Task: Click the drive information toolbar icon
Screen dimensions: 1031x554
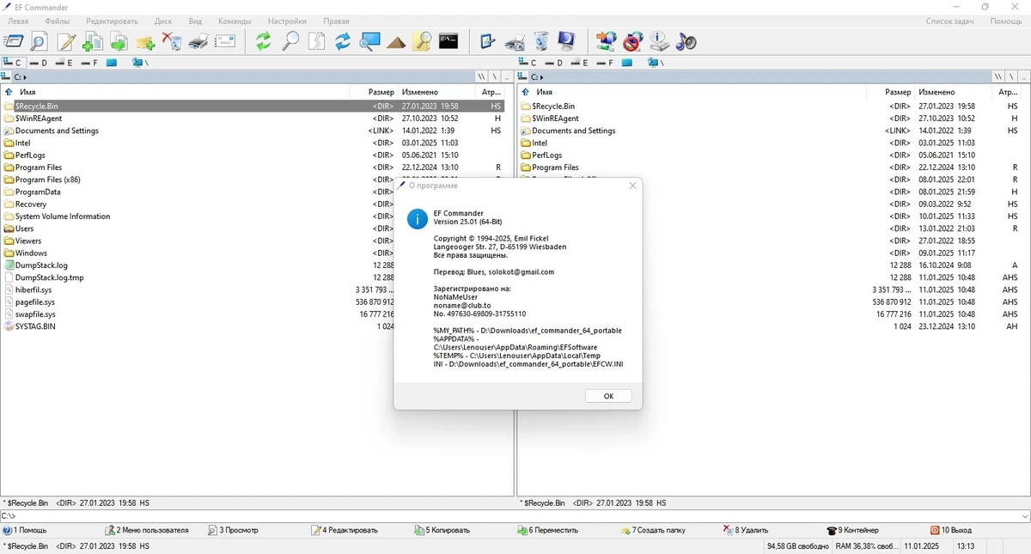Action: 659,40
